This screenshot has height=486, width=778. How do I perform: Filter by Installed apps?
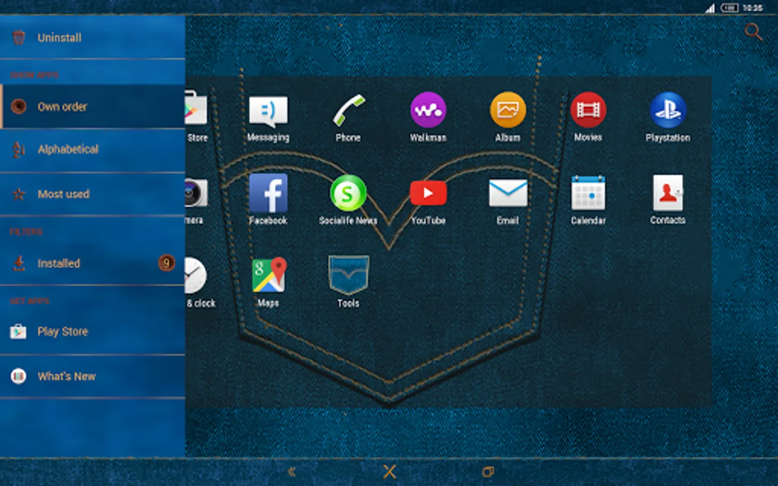(92, 264)
